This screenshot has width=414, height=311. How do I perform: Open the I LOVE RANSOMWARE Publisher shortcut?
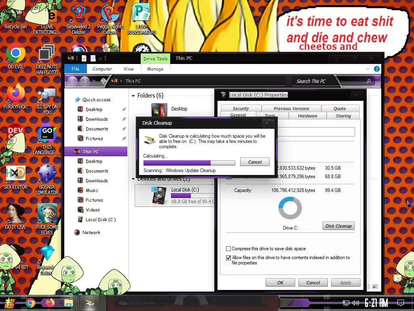[x=142, y=19]
